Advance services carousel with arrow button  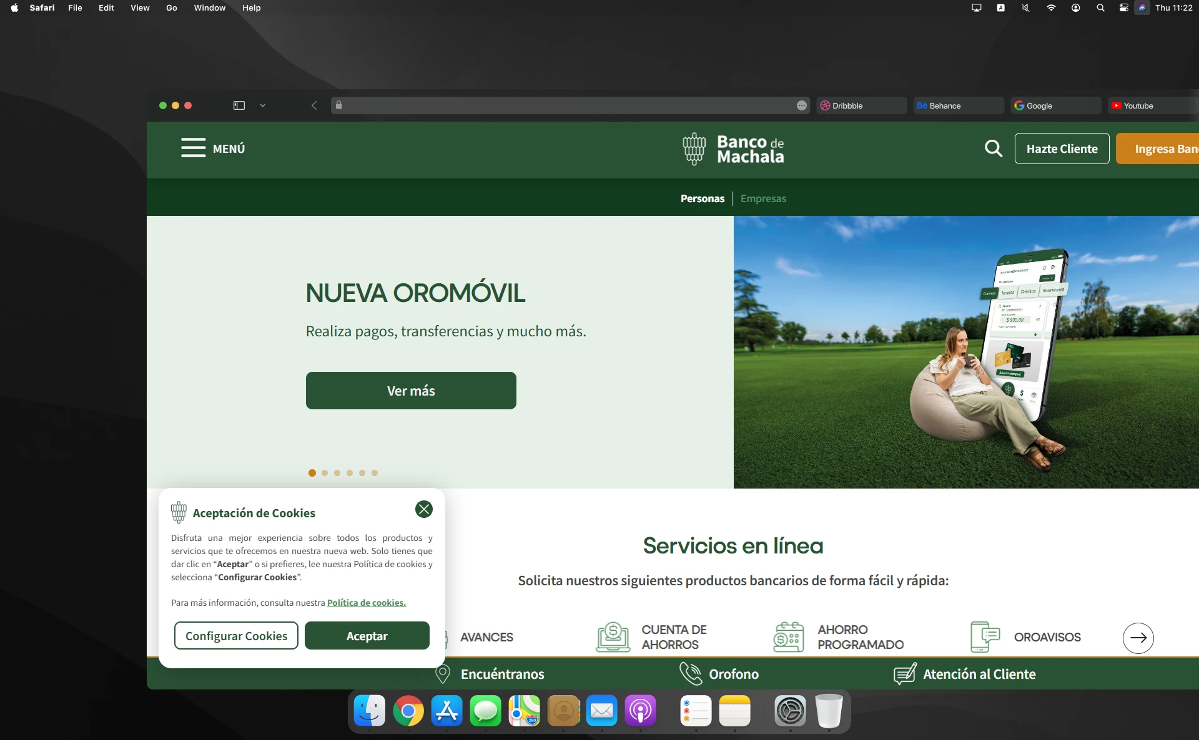click(x=1138, y=638)
